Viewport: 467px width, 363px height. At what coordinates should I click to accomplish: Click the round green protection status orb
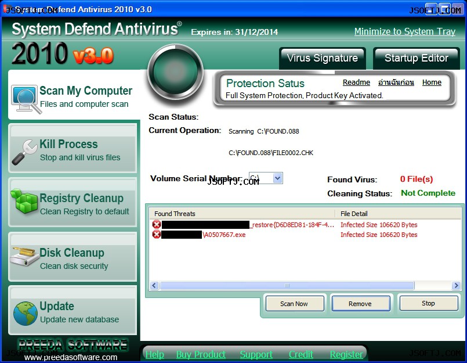[175, 72]
